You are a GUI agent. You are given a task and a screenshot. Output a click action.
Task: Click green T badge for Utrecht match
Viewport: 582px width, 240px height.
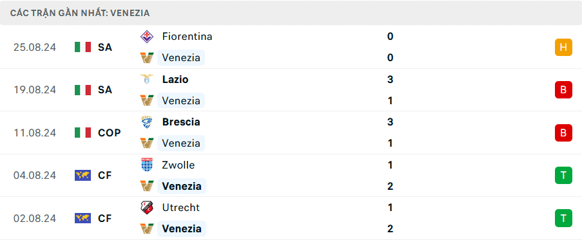point(563,218)
